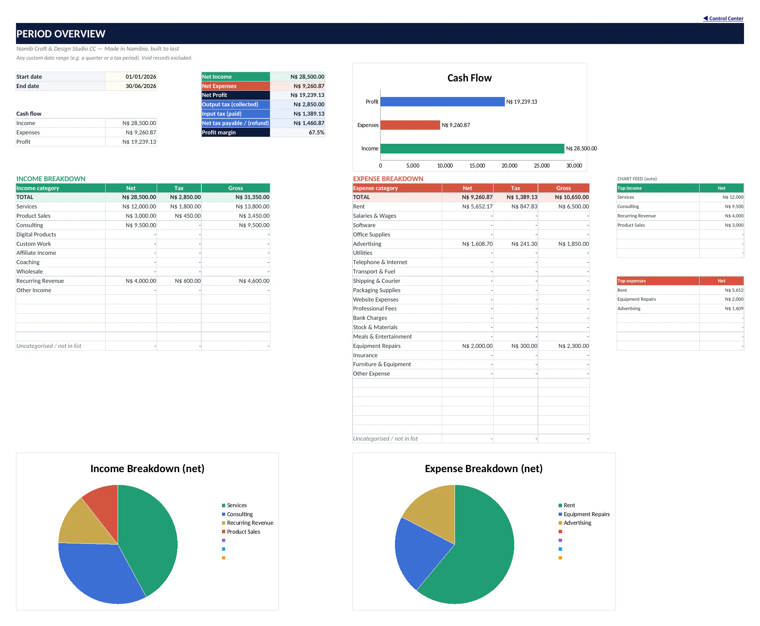760x626 pixels.
Task: Select the Income Breakdown (net) chart title
Action: pos(147,469)
